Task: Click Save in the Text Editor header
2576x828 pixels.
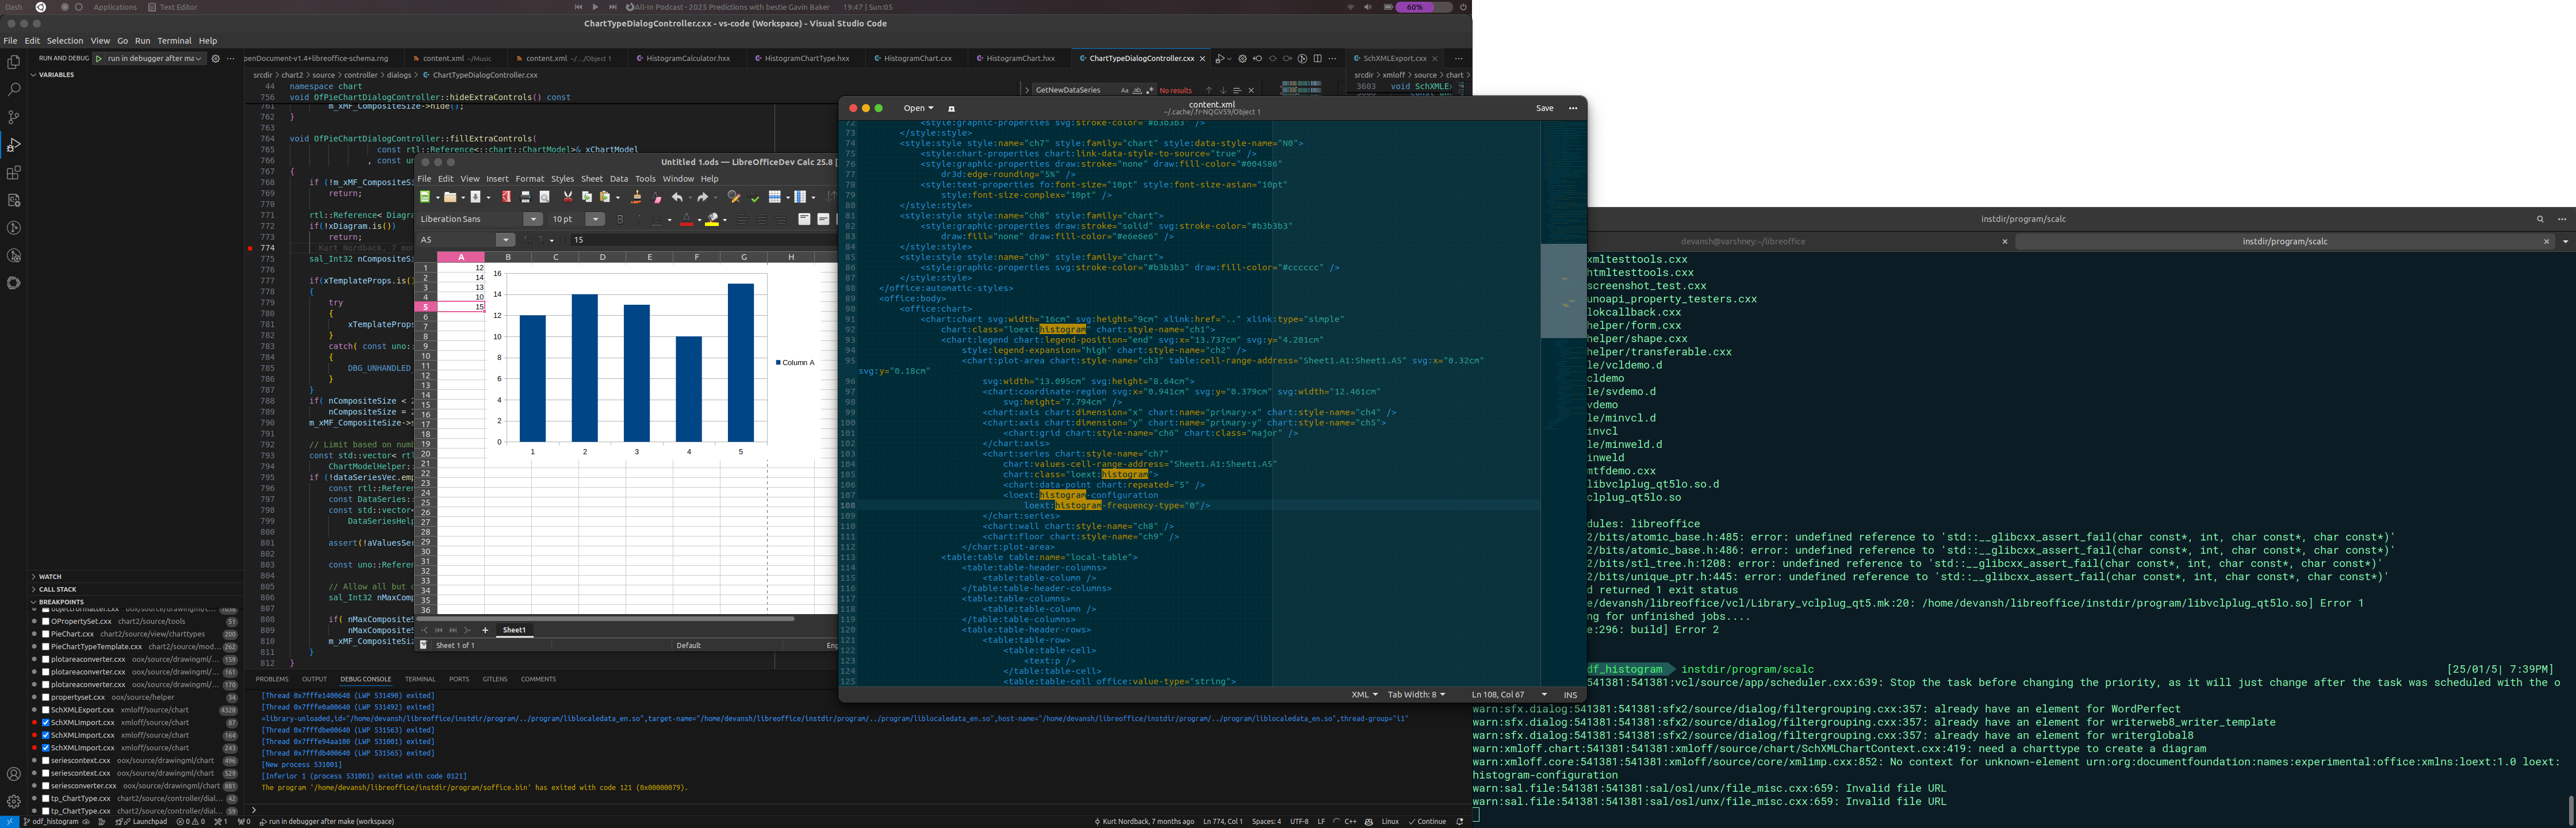Action: [x=1545, y=108]
